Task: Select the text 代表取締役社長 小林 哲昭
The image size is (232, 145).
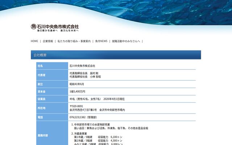Action: [85, 77]
